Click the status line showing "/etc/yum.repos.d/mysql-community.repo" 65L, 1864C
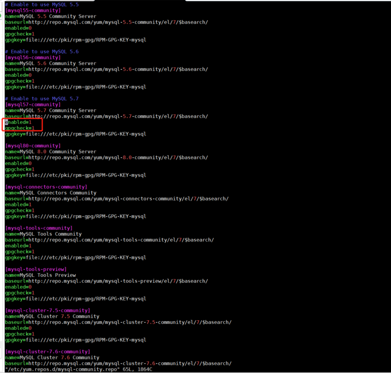391x373 pixels. point(79,369)
